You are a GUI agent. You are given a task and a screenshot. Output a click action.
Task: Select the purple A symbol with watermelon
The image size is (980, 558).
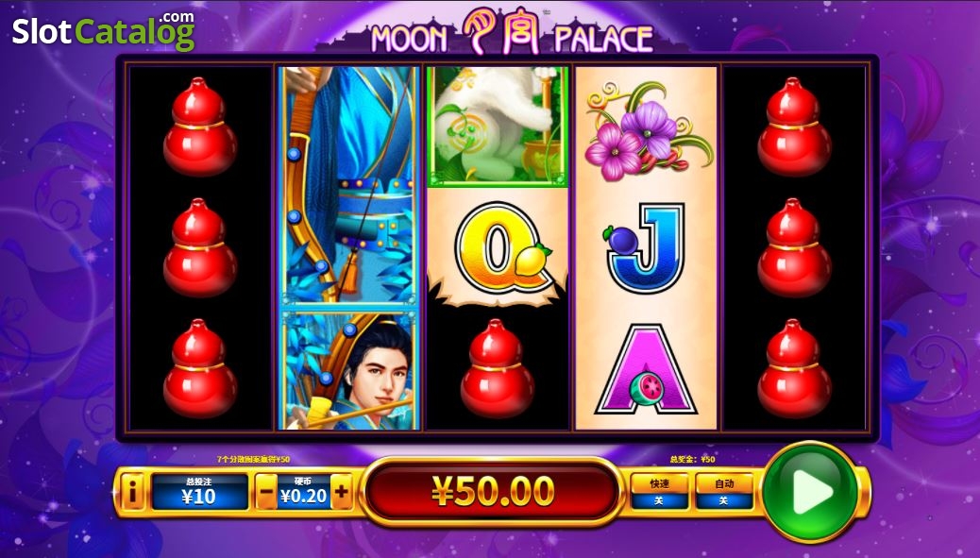(646, 370)
